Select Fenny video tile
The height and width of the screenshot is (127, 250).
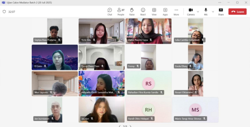click(x=148, y=57)
